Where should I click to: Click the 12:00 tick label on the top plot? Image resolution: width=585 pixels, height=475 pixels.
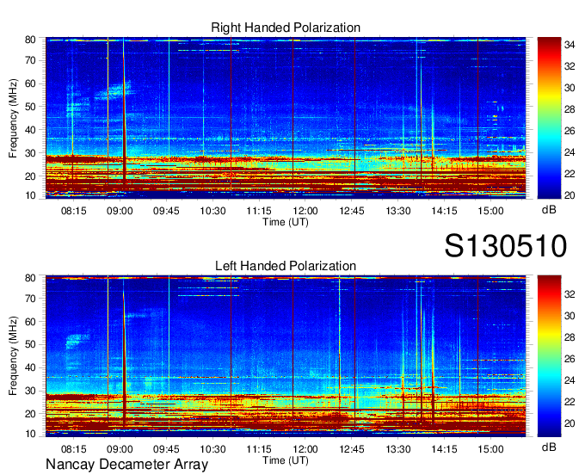click(x=305, y=211)
